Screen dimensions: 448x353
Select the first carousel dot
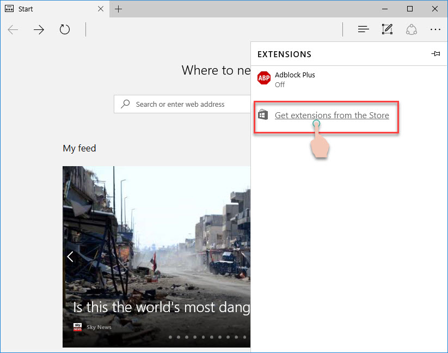click(170, 337)
